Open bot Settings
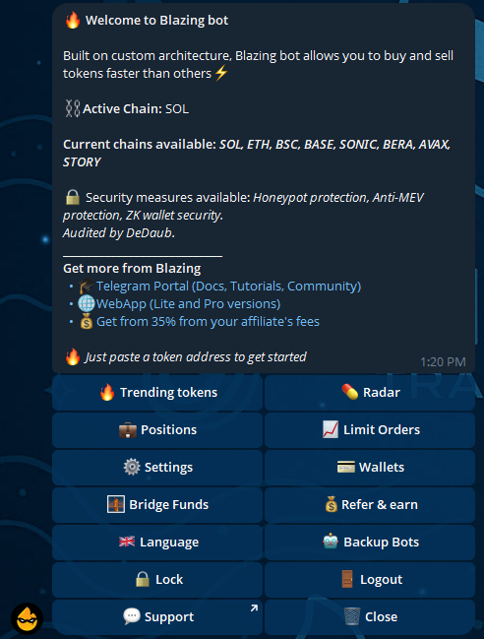Screen dimensions: 484x639 coord(157,468)
